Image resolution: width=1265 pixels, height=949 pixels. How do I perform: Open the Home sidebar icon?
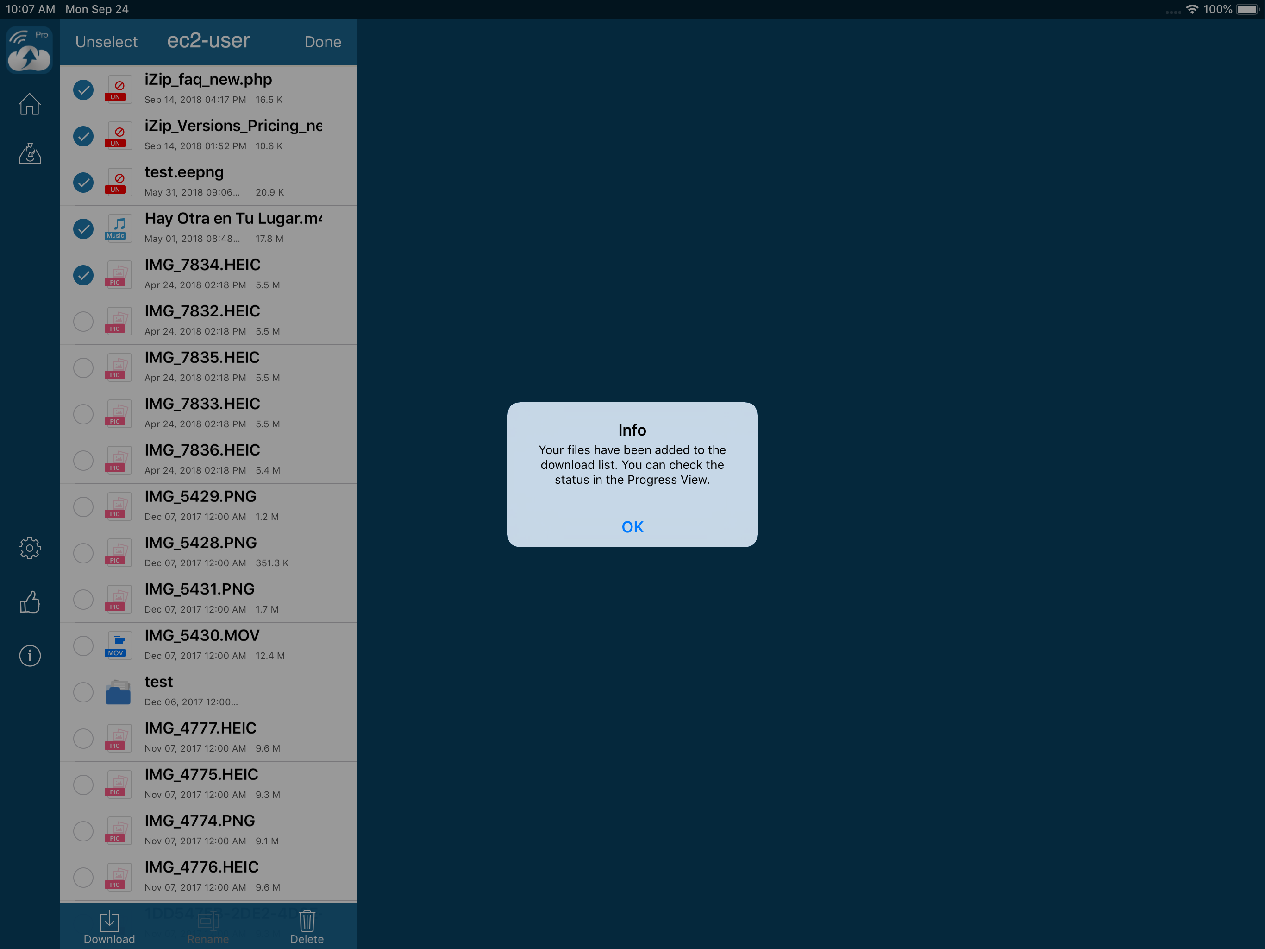(x=30, y=104)
